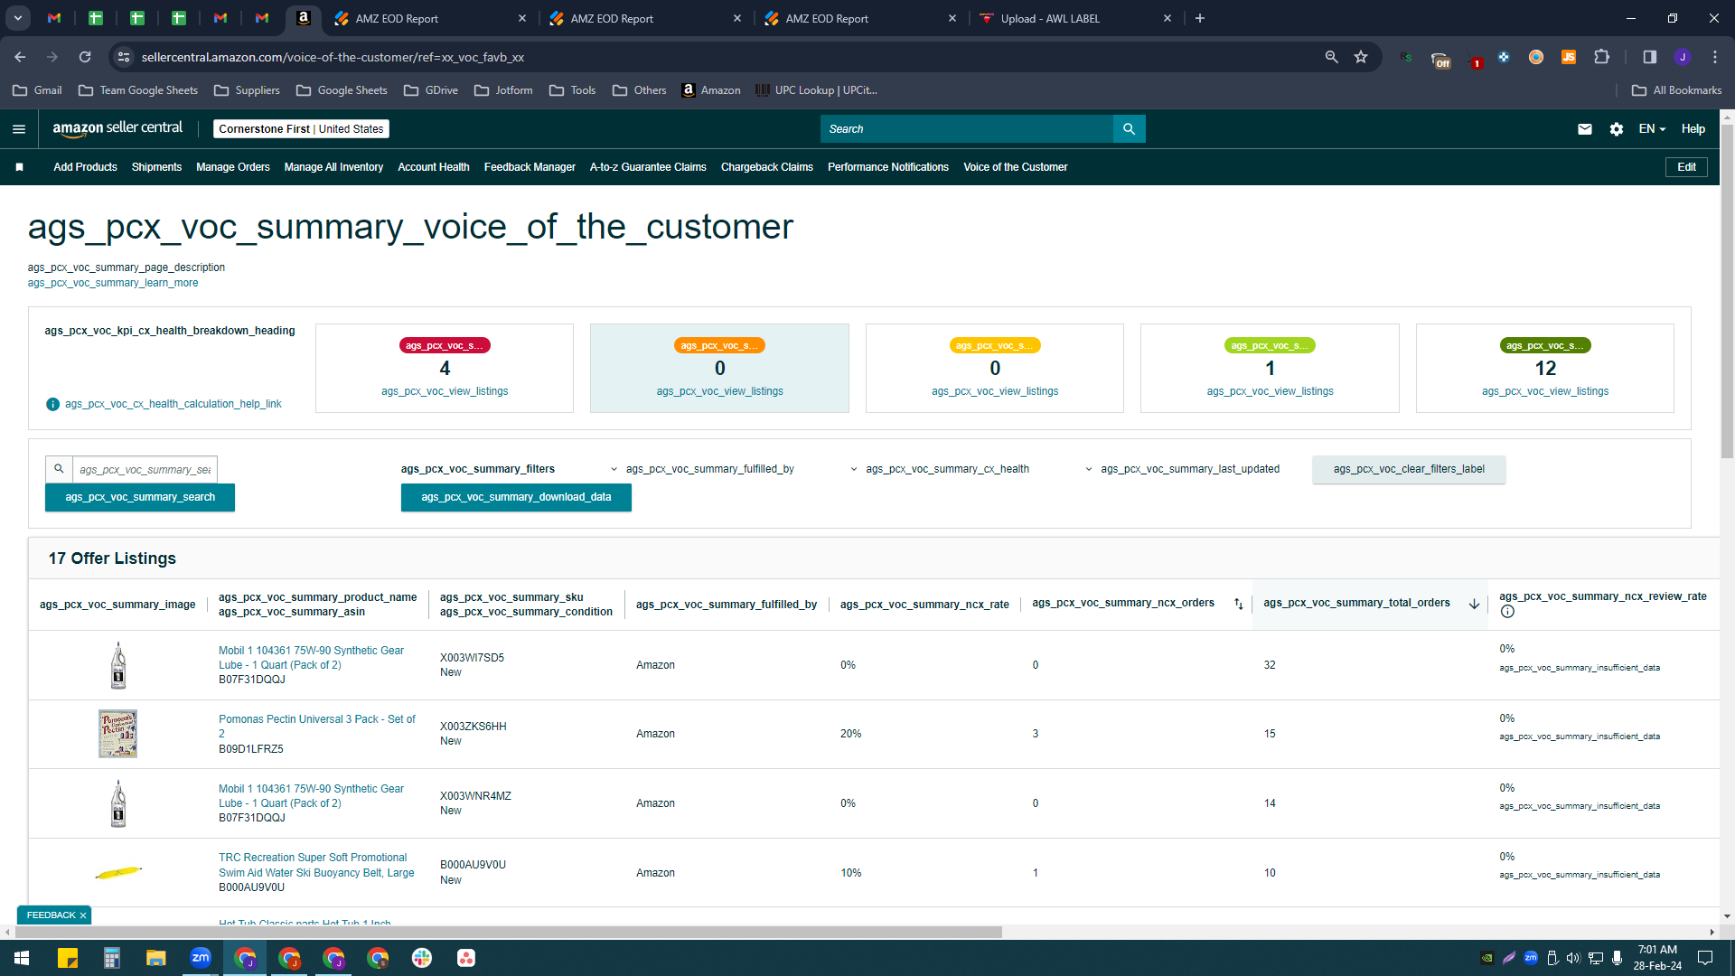Click the ncx orders value 3 for Pomonas Pectin
Image resolution: width=1735 pixels, height=976 pixels.
pyautogui.click(x=1036, y=734)
